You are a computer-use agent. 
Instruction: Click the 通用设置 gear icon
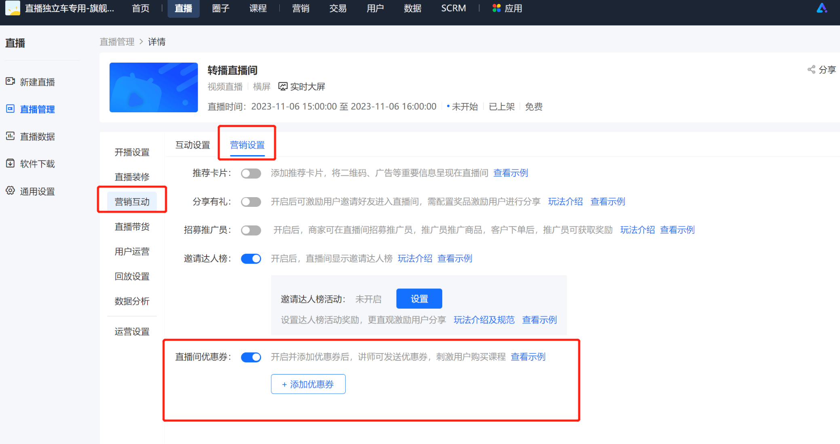[x=11, y=191]
